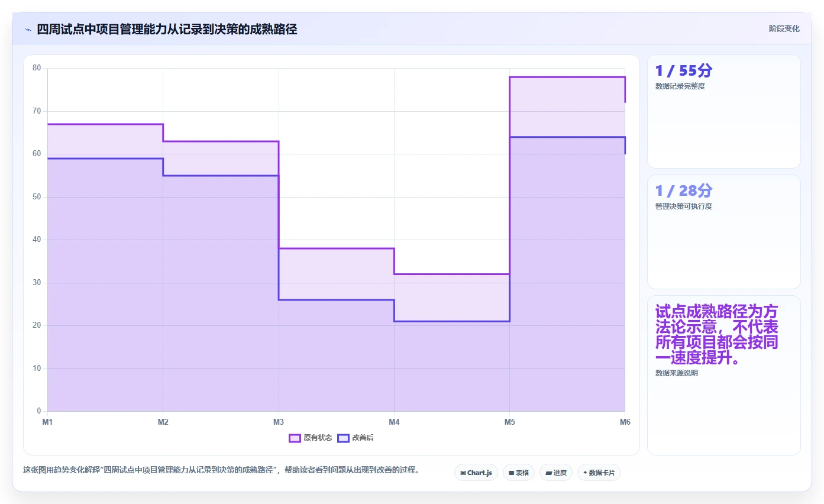Click the 20 y-axis tick label
This screenshot has width=824, height=504.
(x=37, y=325)
